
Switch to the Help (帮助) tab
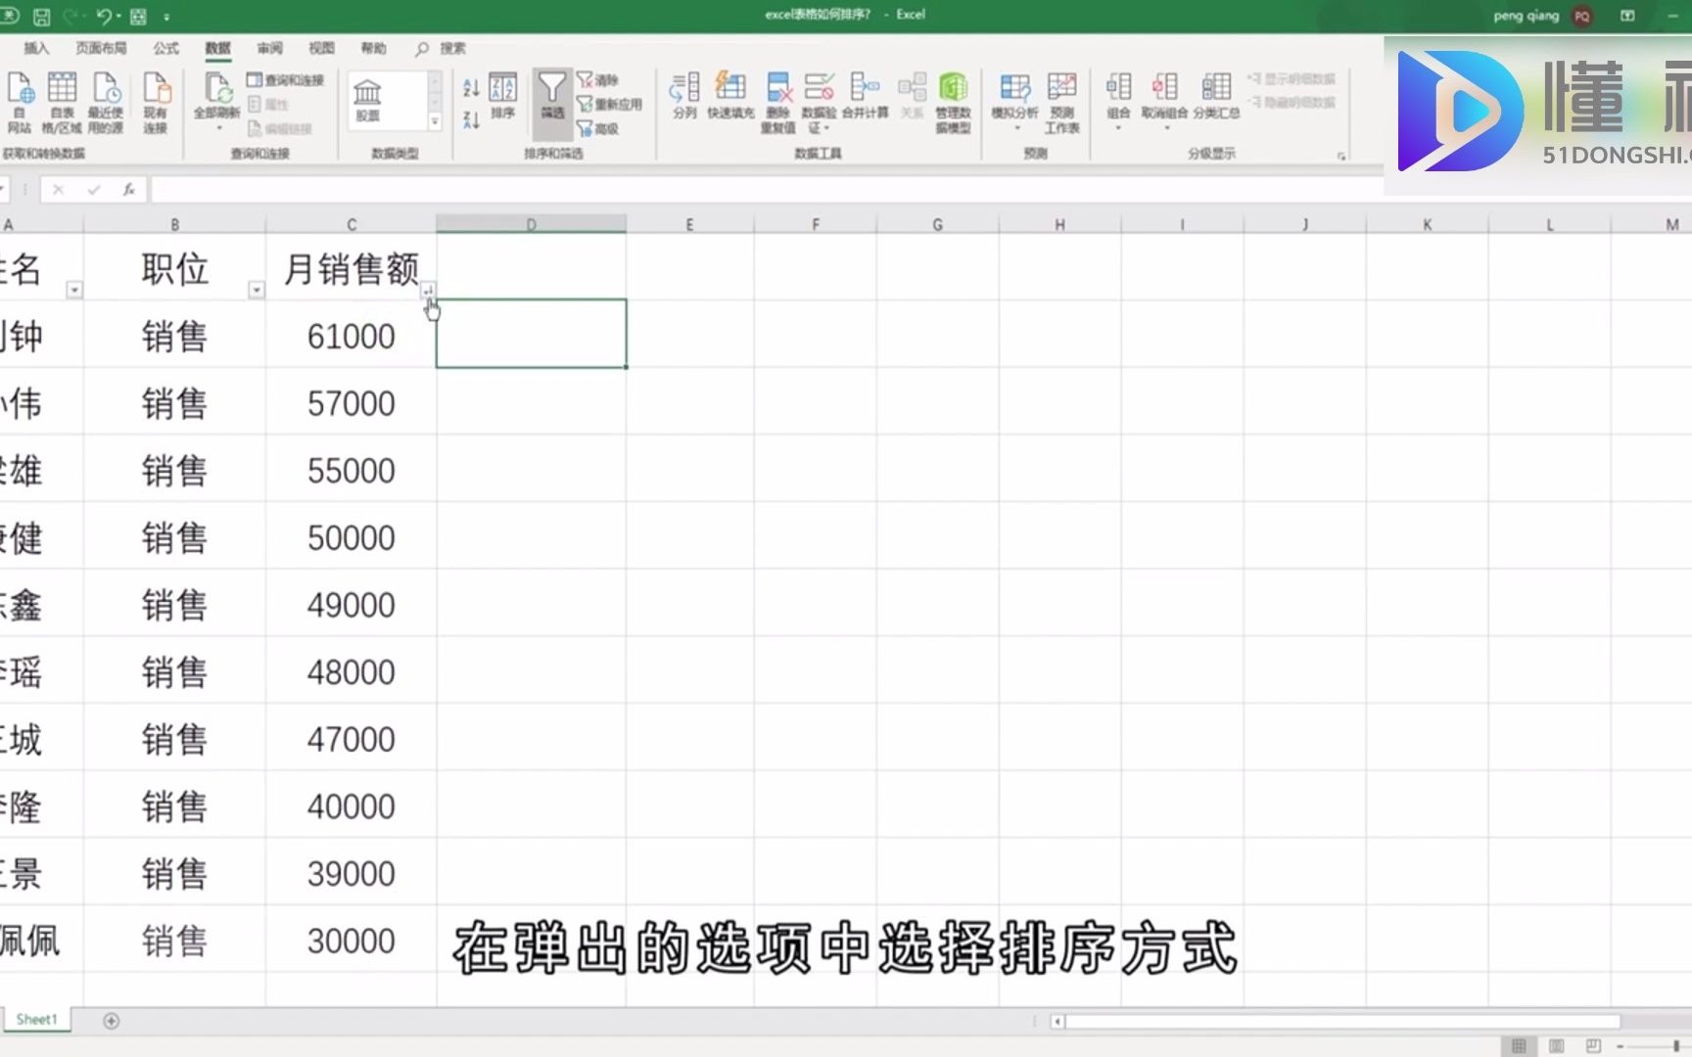(373, 48)
